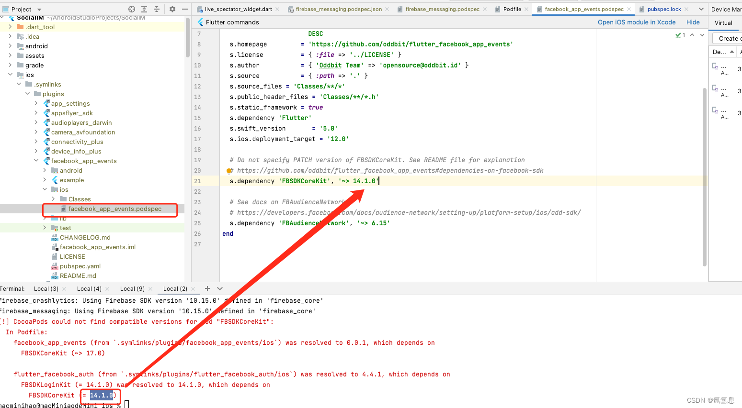742x408 pixels.
Task: Add a new terminal tab with plus icon
Action: (x=207, y=288)
